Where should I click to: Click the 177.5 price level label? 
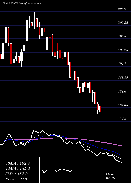[x=122, y=119]
